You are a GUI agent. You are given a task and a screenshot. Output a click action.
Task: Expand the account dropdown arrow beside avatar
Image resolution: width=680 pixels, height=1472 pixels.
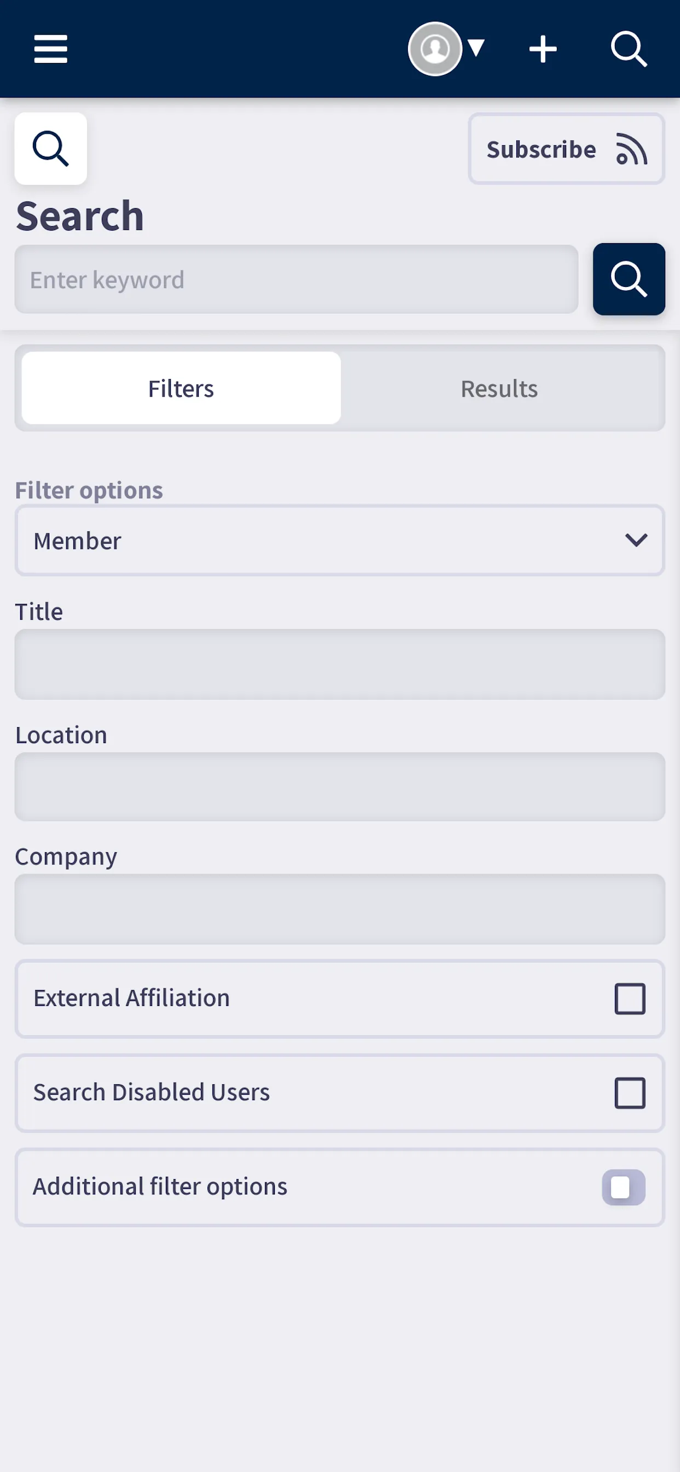pyautogui.click(x=476, y=48)
